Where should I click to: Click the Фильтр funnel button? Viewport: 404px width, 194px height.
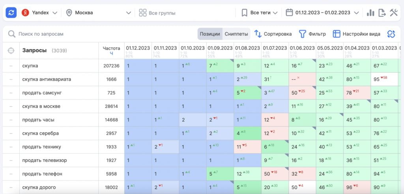pos(312,34)
